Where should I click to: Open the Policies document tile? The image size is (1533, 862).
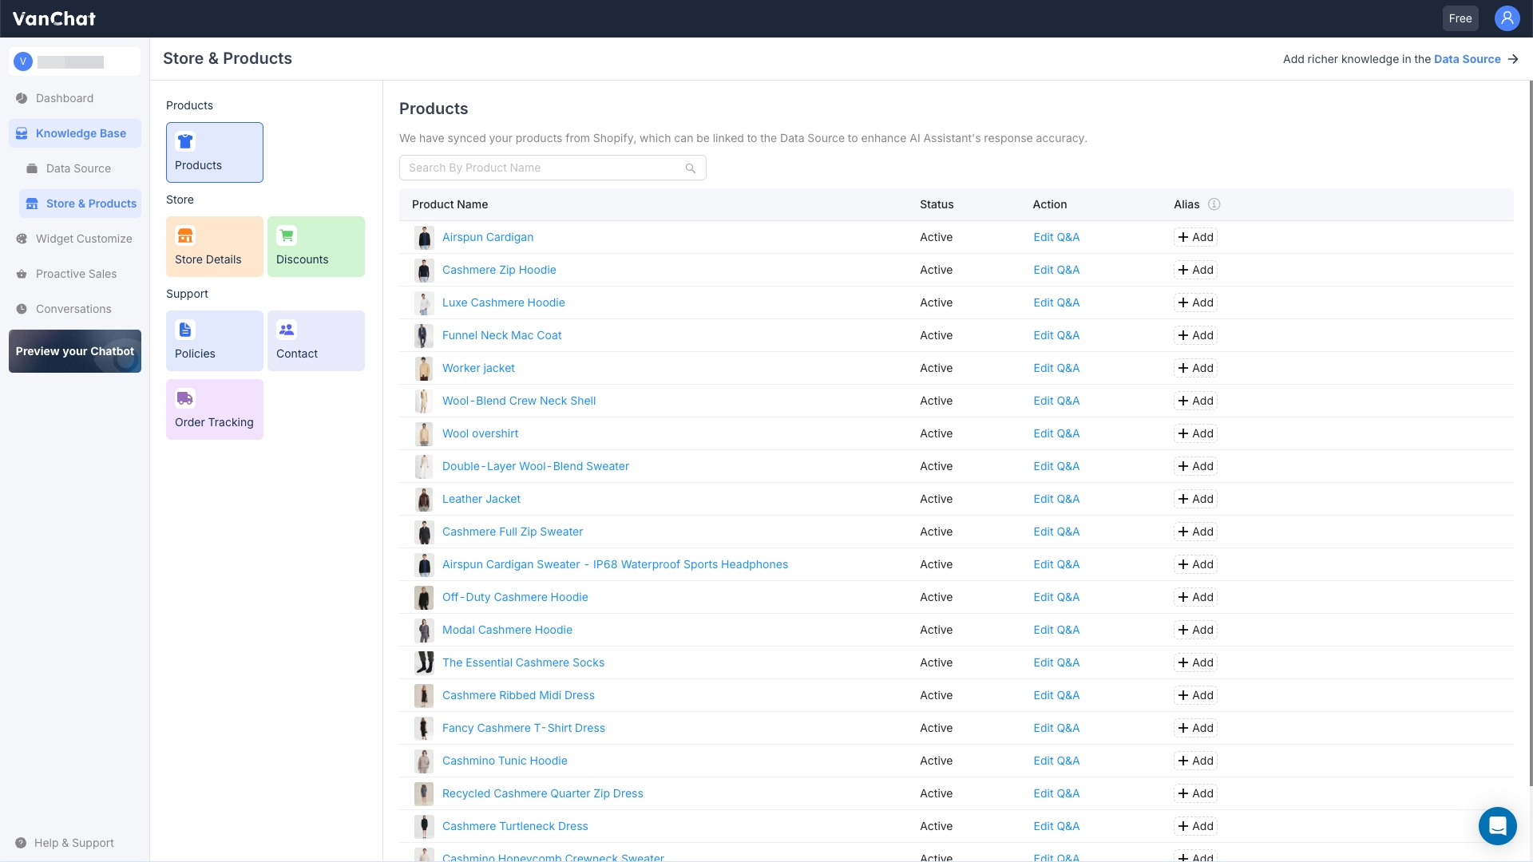point(214,341)
